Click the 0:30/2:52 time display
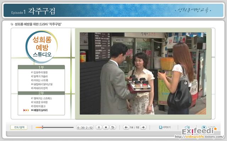The height and width of the screenshot is (141, 227). (85, 128)
